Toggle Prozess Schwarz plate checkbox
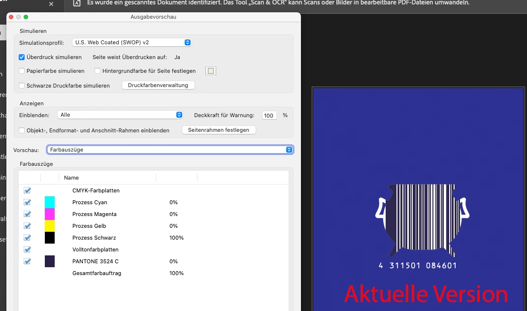 27,238
